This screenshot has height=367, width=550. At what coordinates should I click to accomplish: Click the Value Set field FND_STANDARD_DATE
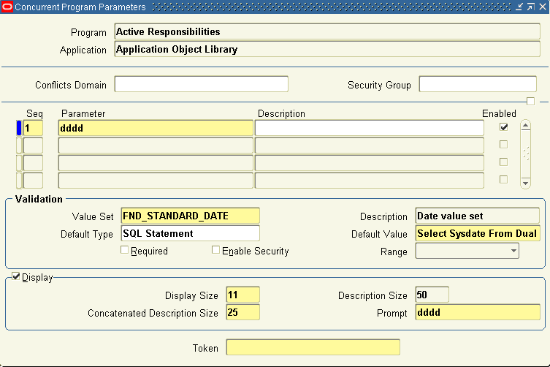pos(190,216)
